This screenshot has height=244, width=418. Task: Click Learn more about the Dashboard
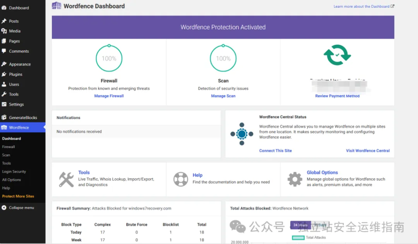coord(362,7)
